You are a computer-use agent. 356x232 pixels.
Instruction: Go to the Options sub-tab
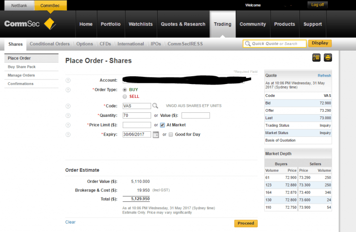tap(84, 44)
